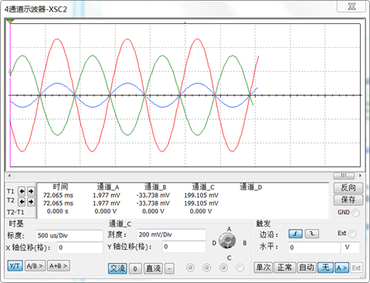Turn the channel selector knob
This screenshot has height=283, width=370.
[x=227, y=241]
